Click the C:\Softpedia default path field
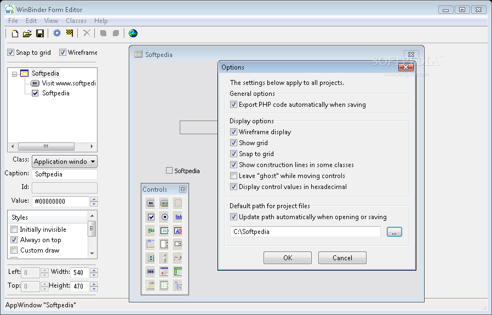Viewport: 492px width, 315px height. click(x=305, y=232)
